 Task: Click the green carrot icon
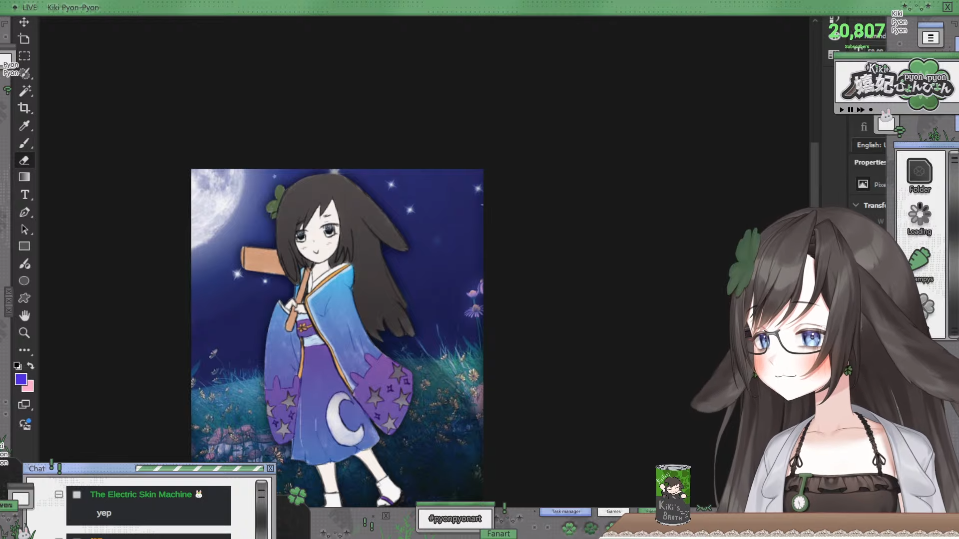click(920, 261)
